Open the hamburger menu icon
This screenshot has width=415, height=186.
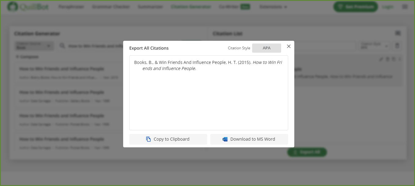pos(405,7)
